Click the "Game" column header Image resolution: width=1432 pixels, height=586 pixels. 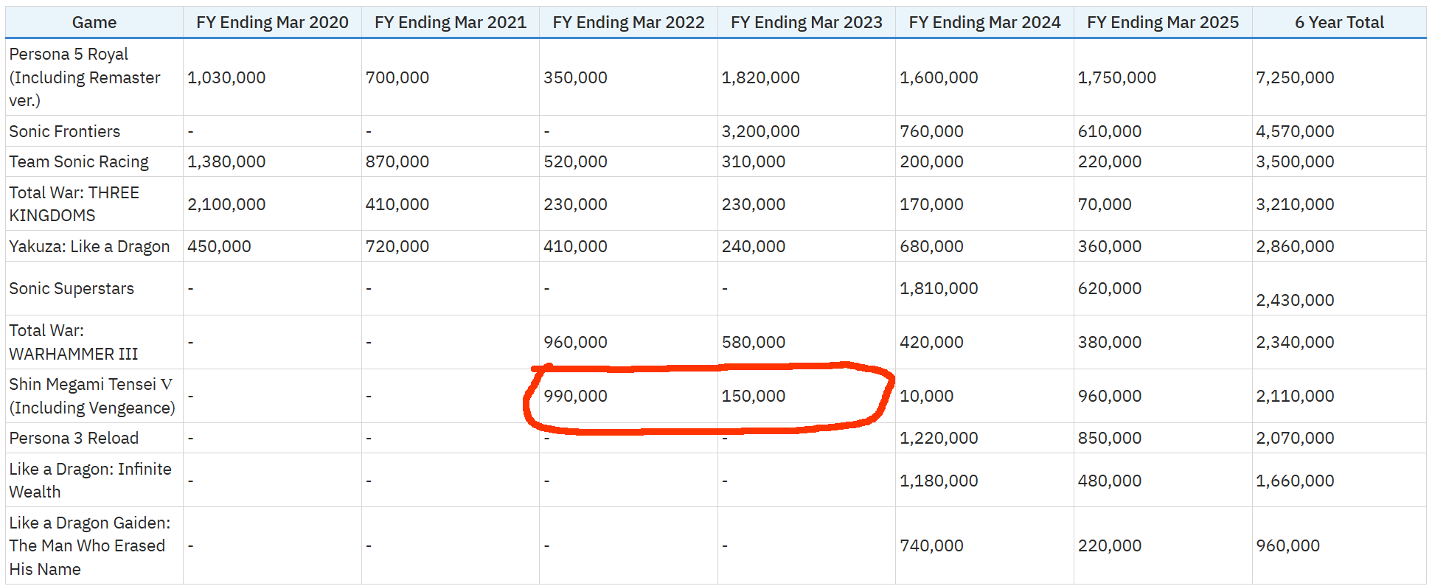click(x=94, y=22)
